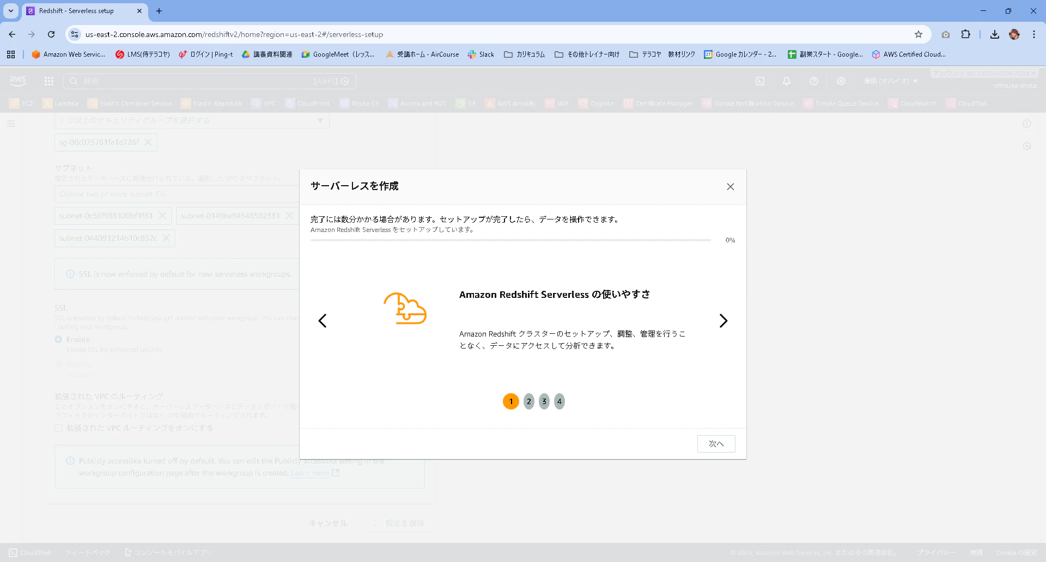Open the EC2 shortcut
1046x562 pixels.
[x=21, y=103]
